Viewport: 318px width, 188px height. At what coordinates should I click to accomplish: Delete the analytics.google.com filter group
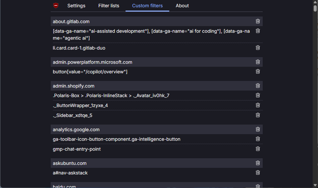click(x=258, y=129)
